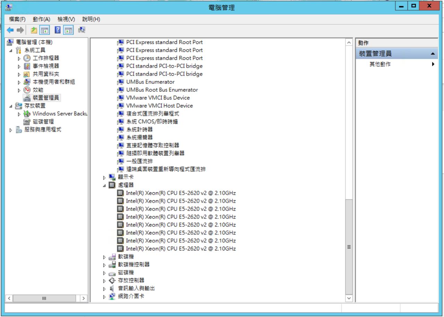Click the 存放控制器 storage controller icon
The image size is (444, 317).
point(112,281)
